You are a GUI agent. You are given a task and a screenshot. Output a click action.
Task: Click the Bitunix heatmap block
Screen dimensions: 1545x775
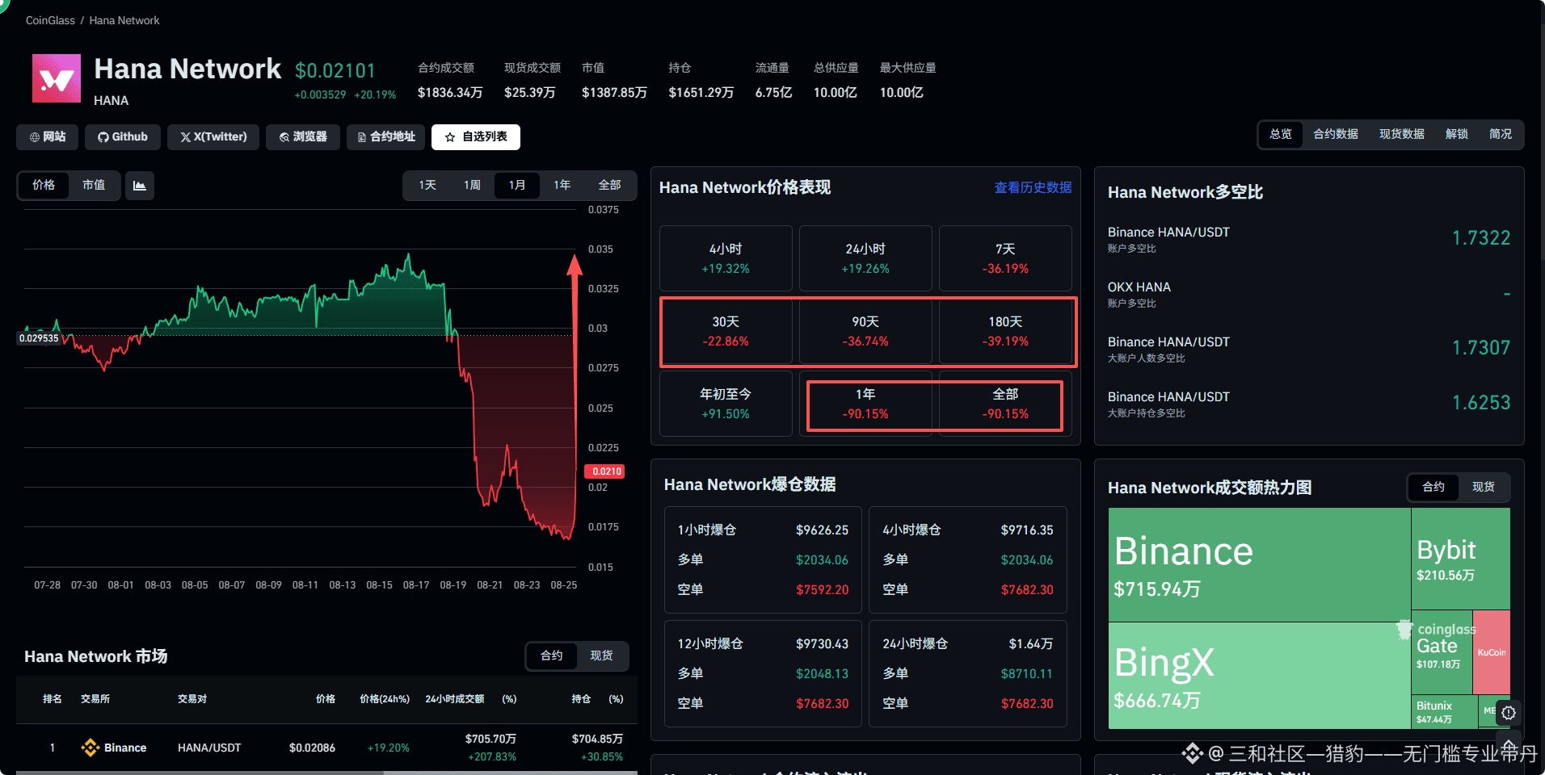click(1444, 712)
